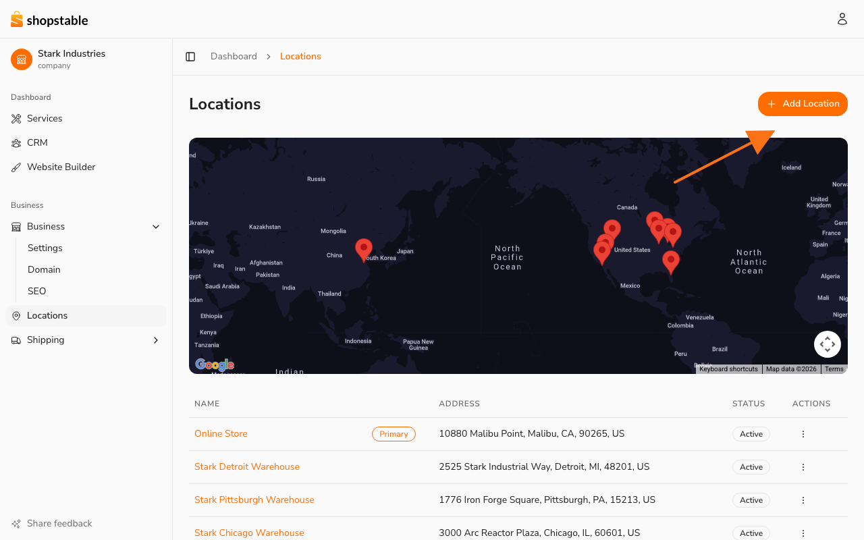Open actions menu for Stark Chicago Warehouse
Image resolution: width=864 pixels, height=540 pixels.
pyautogui.click(x=803, y=533)
